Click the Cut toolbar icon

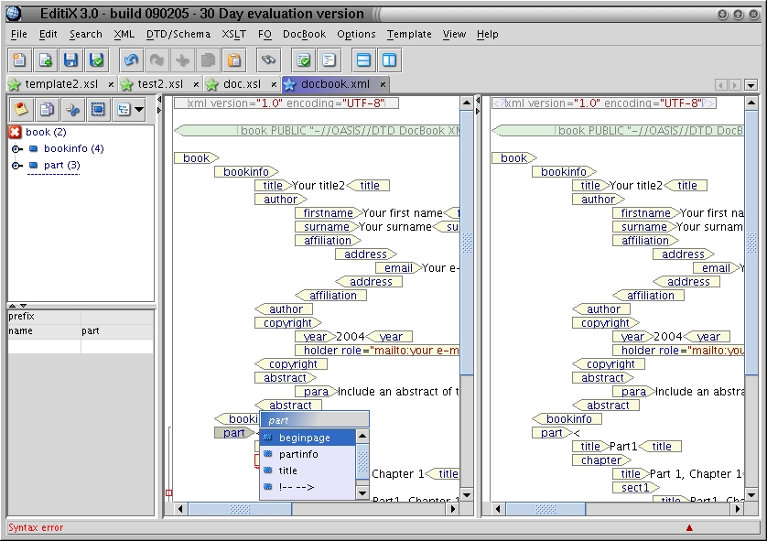pyautogui.click(x=182, y=60)
